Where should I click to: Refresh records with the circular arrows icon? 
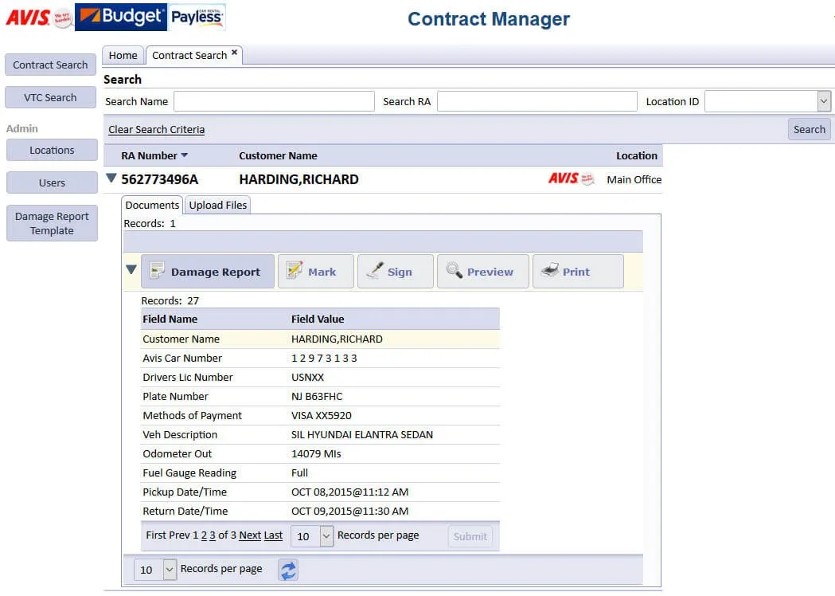(287, 570)
